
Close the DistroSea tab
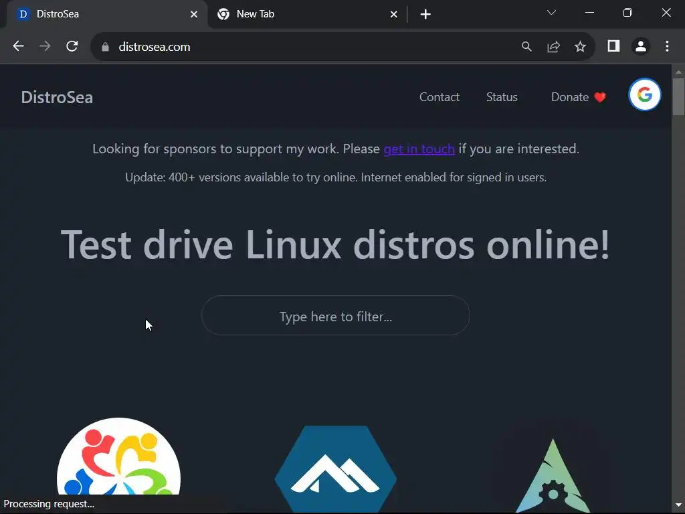[194, 15]
